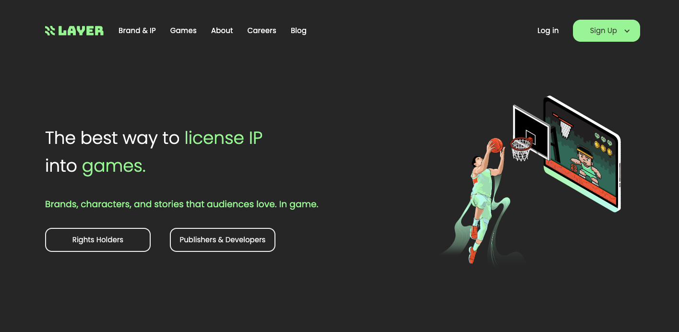This screenshot has height=332, width=679.
Task: Click the Log in link
Action: (x=548, y=30)
